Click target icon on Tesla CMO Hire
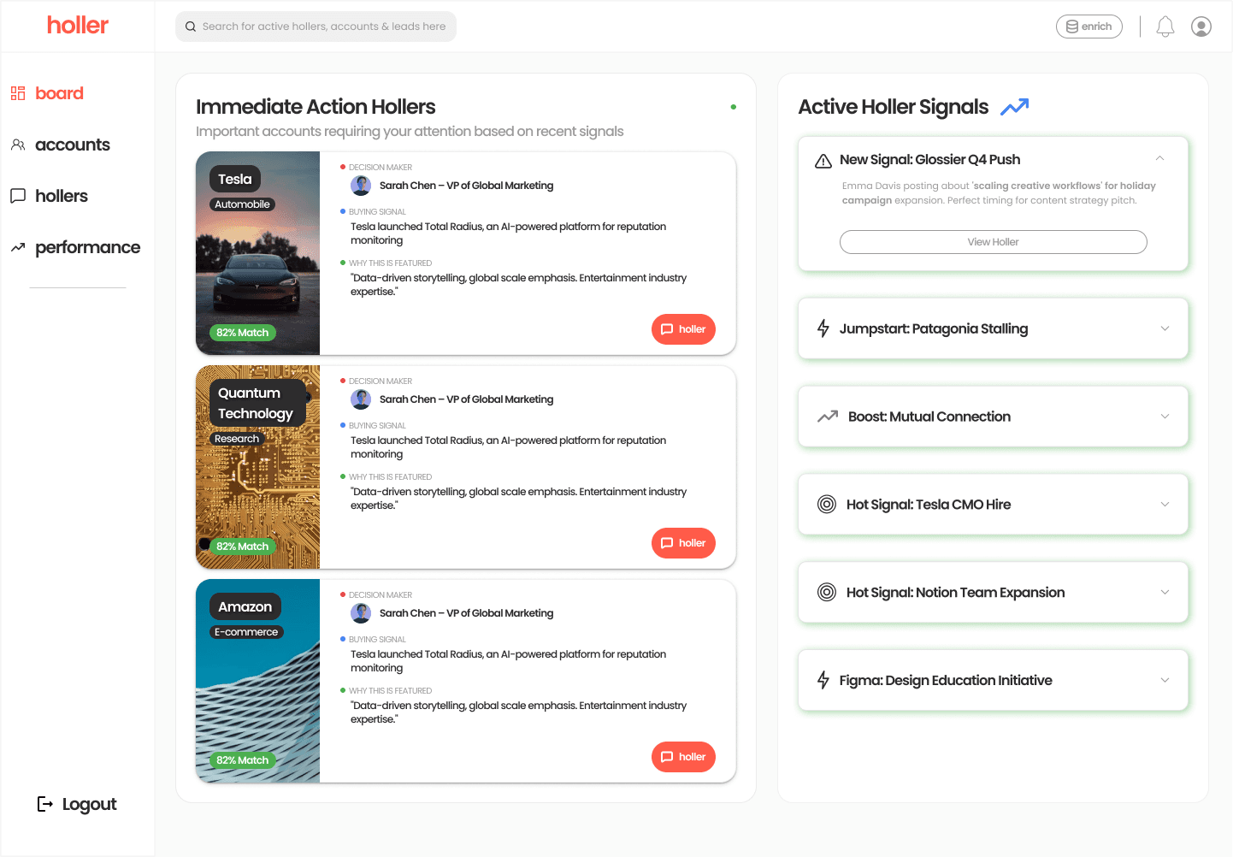This screenshot has width=1233, height=857. click(827, 505)
